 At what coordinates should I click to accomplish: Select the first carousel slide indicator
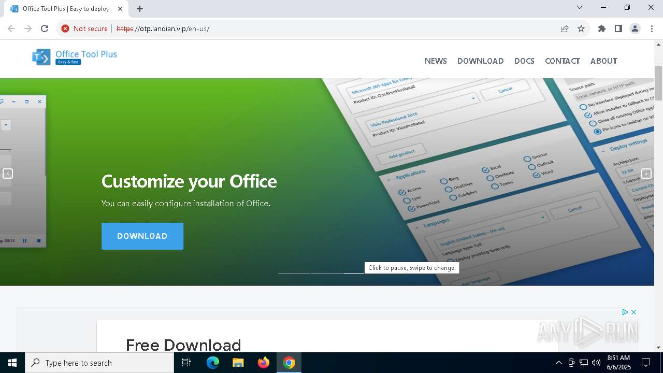pos(294,272)
